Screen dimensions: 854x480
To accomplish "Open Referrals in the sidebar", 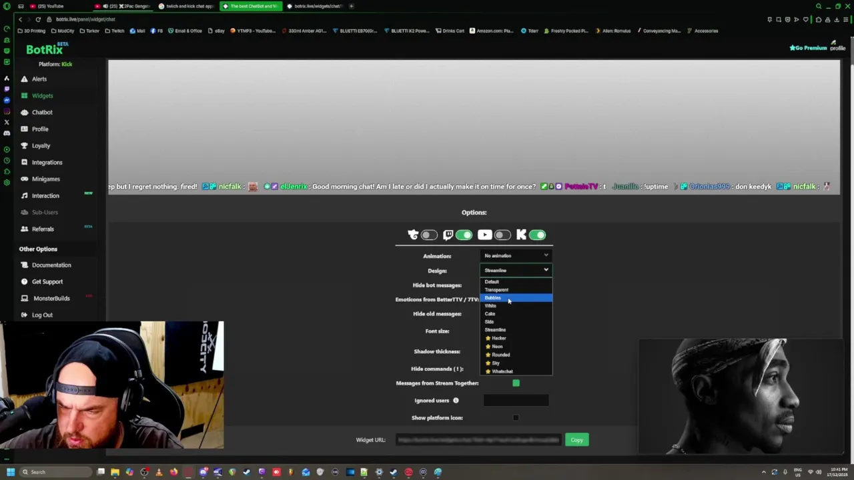I will point(43,229).
